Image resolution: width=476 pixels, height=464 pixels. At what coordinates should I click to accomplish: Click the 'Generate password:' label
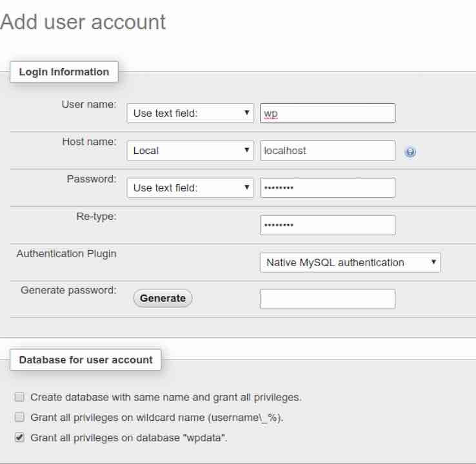[68, 290]
